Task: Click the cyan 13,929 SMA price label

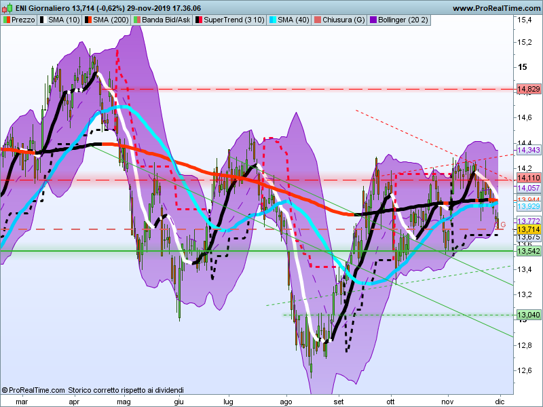Action: (529, 206)
